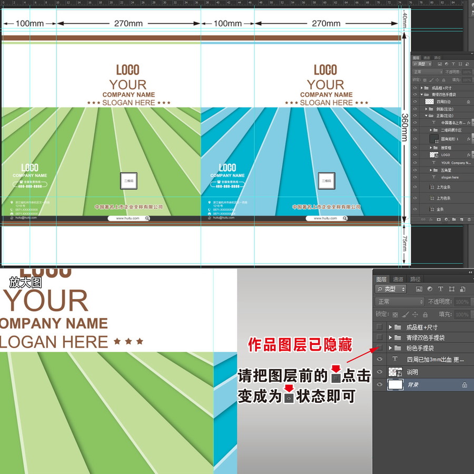Screen dimensions: 474x474
Task: Select 图层 tab in upper panel
Action: click(x=416, y=58)
